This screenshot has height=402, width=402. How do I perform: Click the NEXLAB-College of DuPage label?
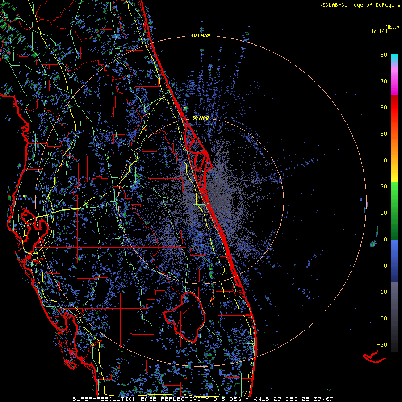(359, 5)
